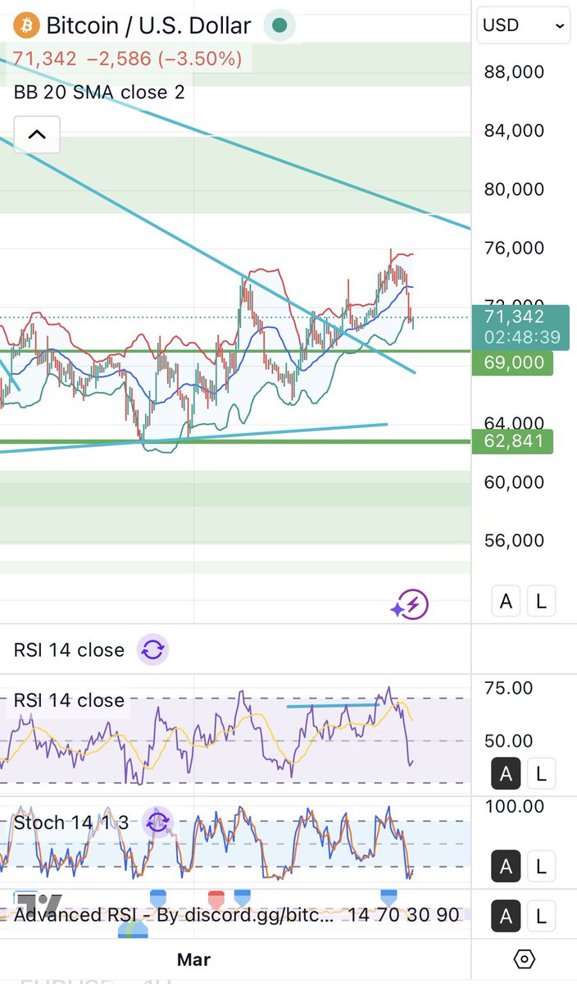Click refresh icon next to RSI 14 close

(x=152, y=650)
